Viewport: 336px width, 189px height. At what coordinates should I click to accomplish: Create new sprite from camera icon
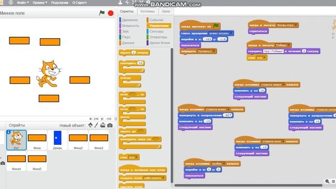pyautogui.click(x=110, y=125)
